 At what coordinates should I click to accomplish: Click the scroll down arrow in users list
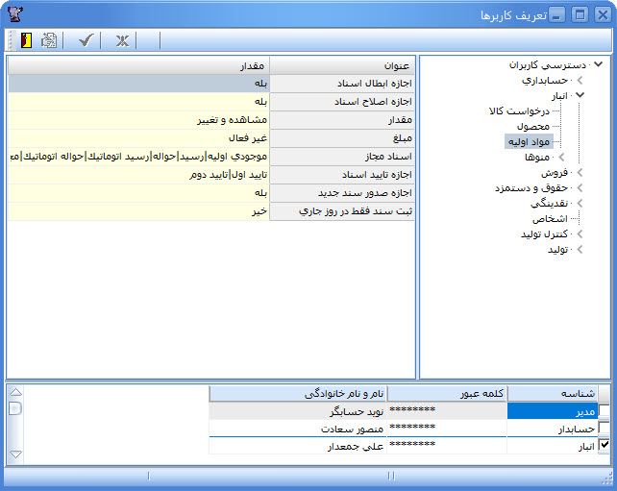(14, 454)
